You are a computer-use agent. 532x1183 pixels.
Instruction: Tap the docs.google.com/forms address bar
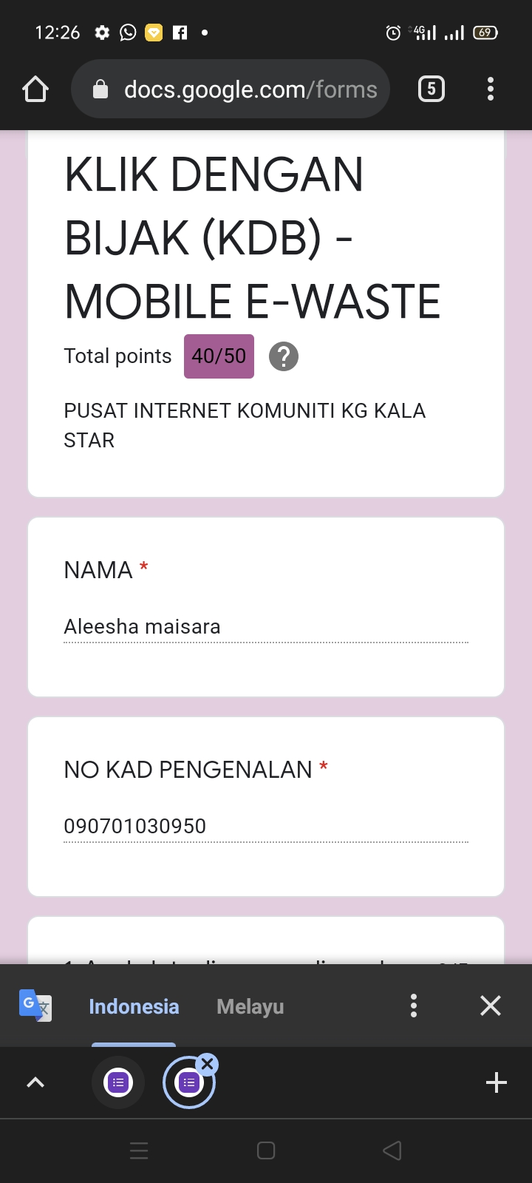point(250,89)
